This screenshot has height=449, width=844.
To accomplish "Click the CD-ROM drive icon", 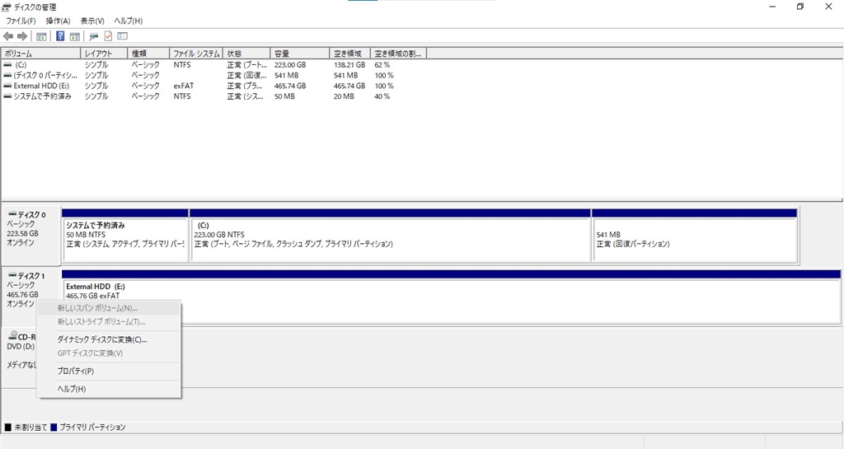I will (13, 335).
